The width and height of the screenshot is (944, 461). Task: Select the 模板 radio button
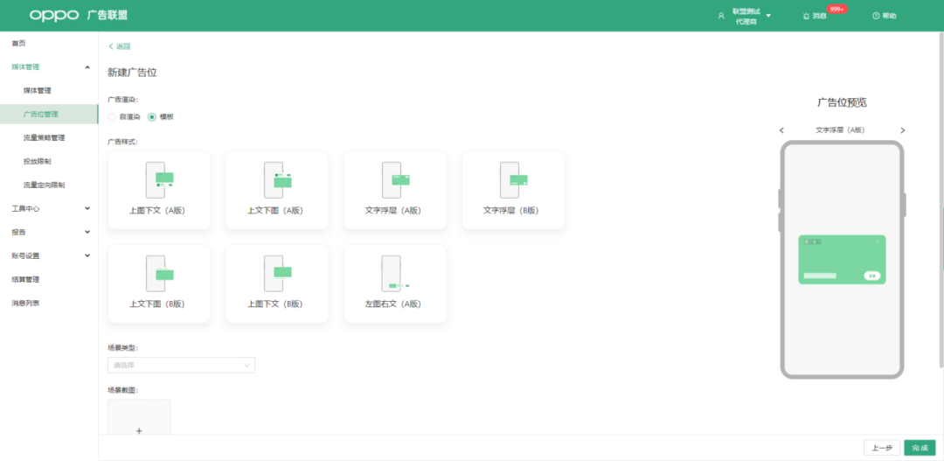(152, 116)
